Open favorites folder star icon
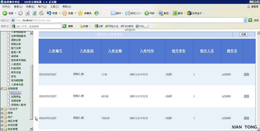Image resolution: width=260 pixels, height=131 pixels. pyautogui.click(x=80, y=13)
